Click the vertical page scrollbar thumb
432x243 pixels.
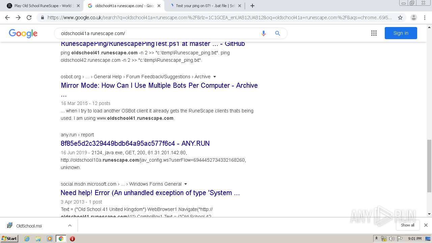pyautogui.click(x=429, y=166)
